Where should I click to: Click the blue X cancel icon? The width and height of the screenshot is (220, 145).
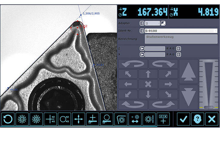[212, 119]
